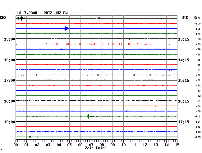The image size is (202, 153).
Task: Click the 05 minute axis label
Action: [x=69, y=145]
